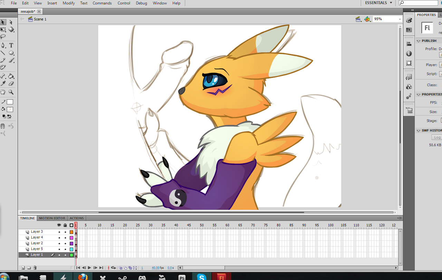This screenshot has height=280, width=442.
Task: Select the Bone tool
Action: click(3, 76)
